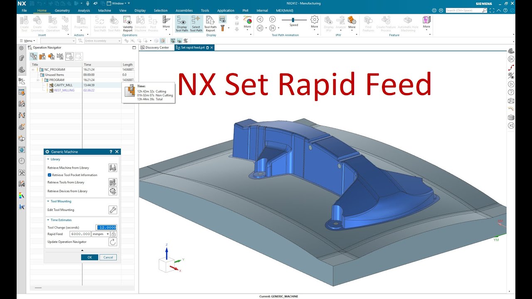This screenshot has width=532, height=299.
Task: Close the Set rapid feed.prt tab
Action: click(212, 48)
